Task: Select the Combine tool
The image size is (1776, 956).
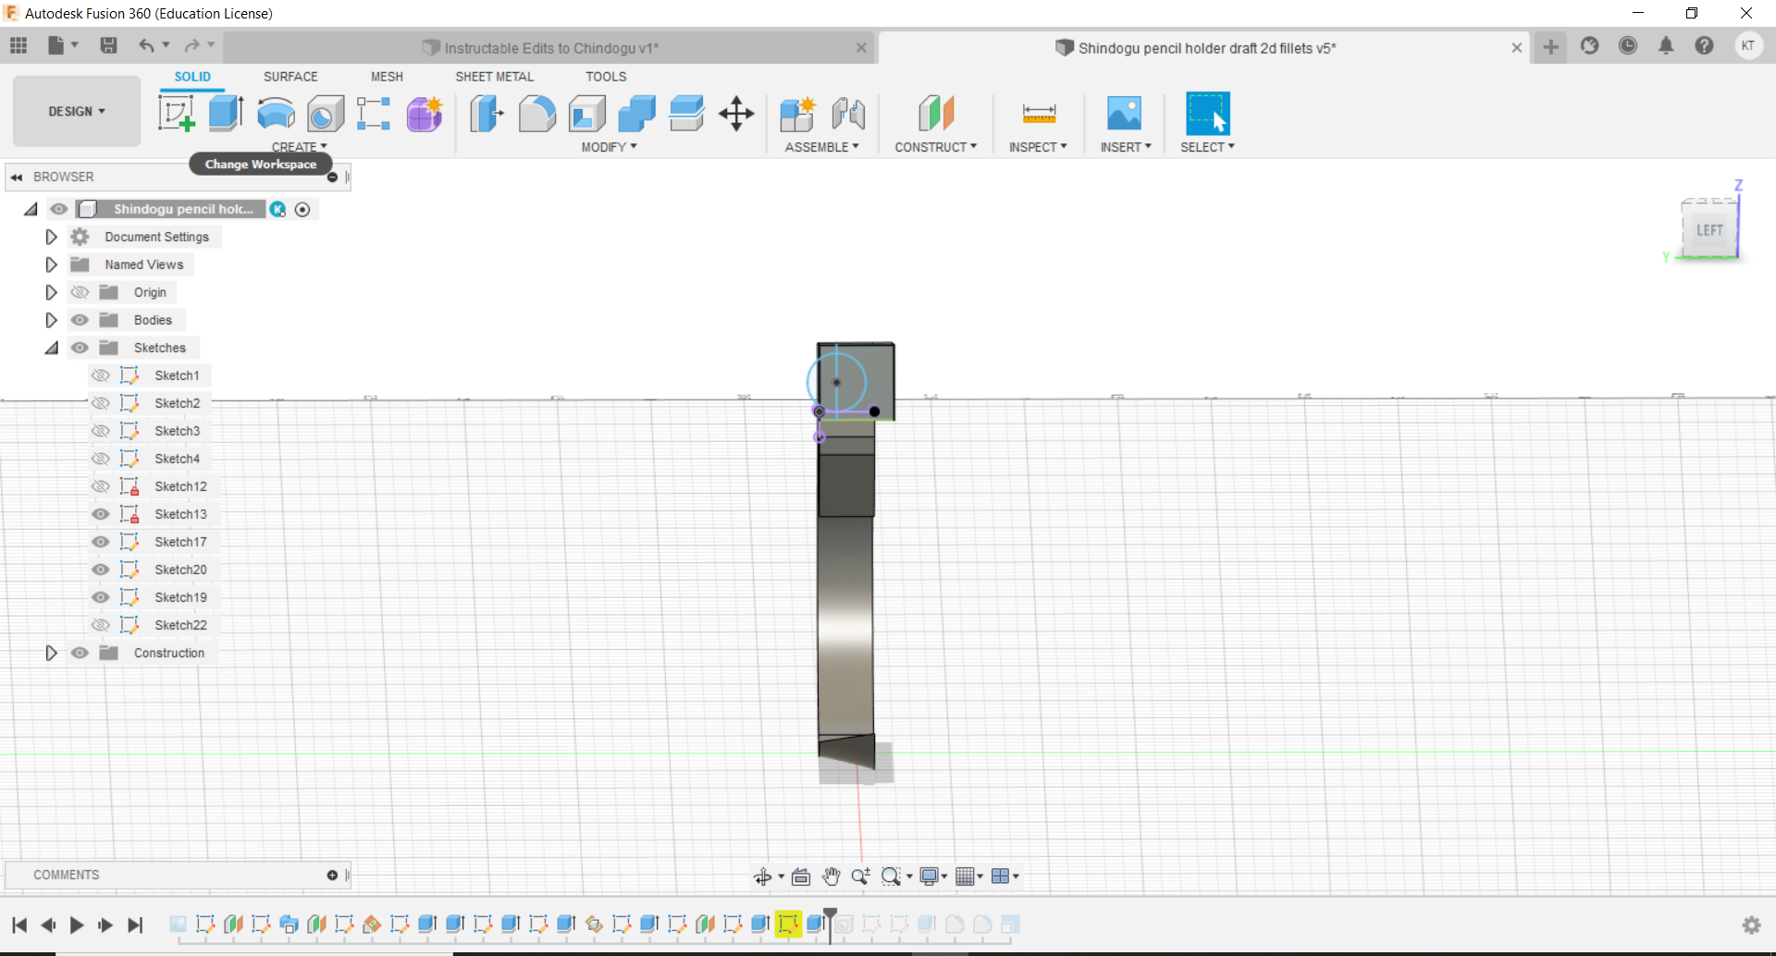Action: [x=636, y=114]
